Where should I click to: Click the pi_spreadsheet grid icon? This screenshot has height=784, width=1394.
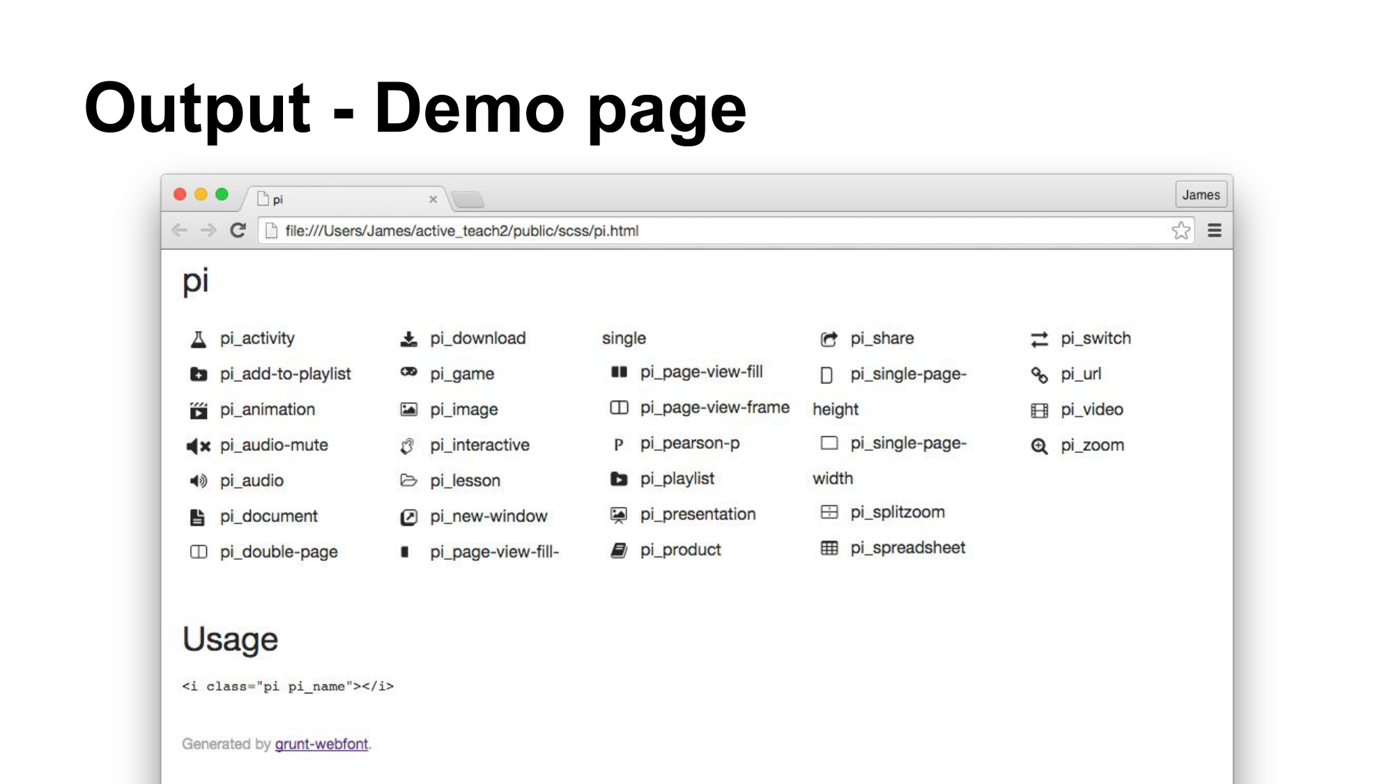click(x=829, y=548)
